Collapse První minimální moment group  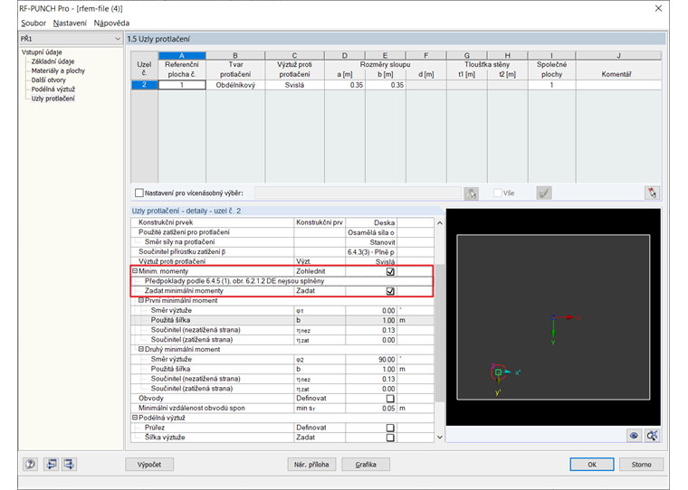pos(141,301)
